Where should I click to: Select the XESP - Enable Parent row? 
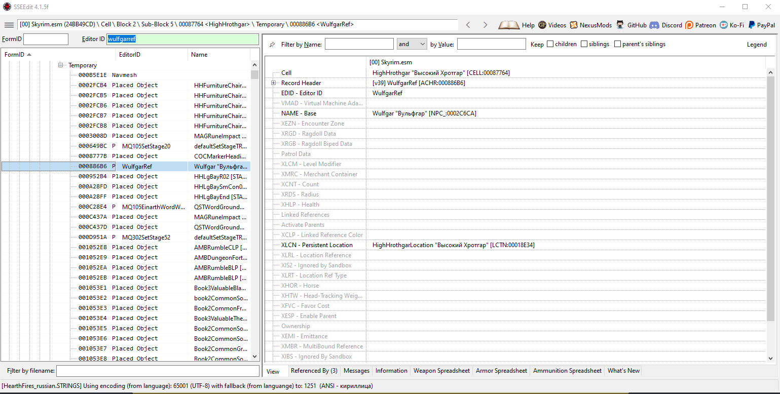tap(515, 316)
